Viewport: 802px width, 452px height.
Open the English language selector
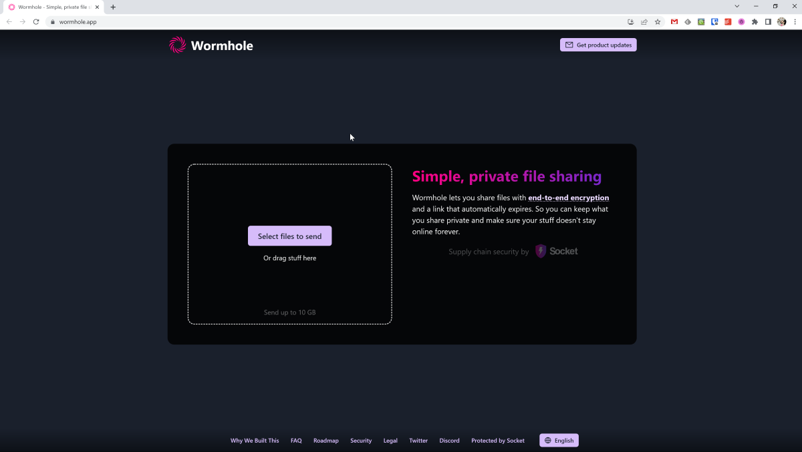(559, 441)
